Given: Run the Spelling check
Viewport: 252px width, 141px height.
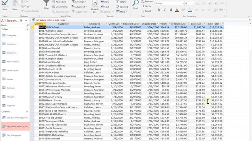Looking at the screenshot, I should pos(122,7).
